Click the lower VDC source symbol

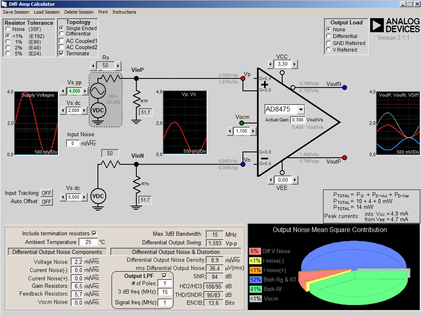pos(98,196)
